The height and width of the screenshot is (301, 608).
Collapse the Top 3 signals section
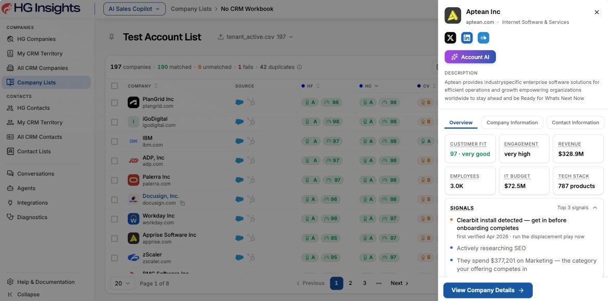point(595,208)
